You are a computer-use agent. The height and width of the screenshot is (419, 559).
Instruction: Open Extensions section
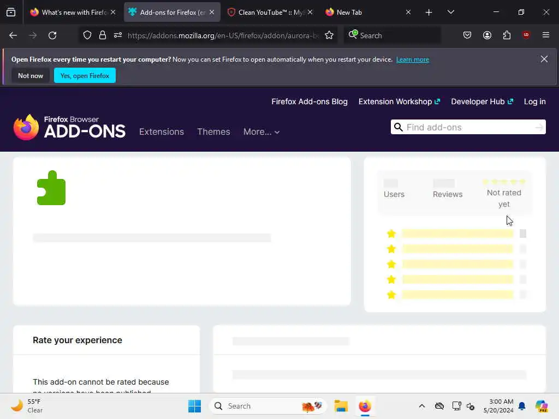click(x=162, y=132)
